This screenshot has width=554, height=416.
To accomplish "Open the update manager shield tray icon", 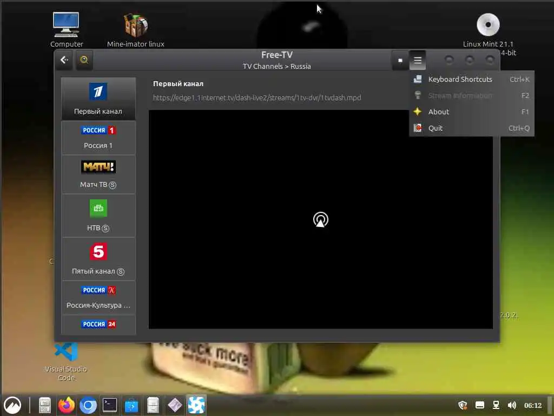I will point(463,405).
